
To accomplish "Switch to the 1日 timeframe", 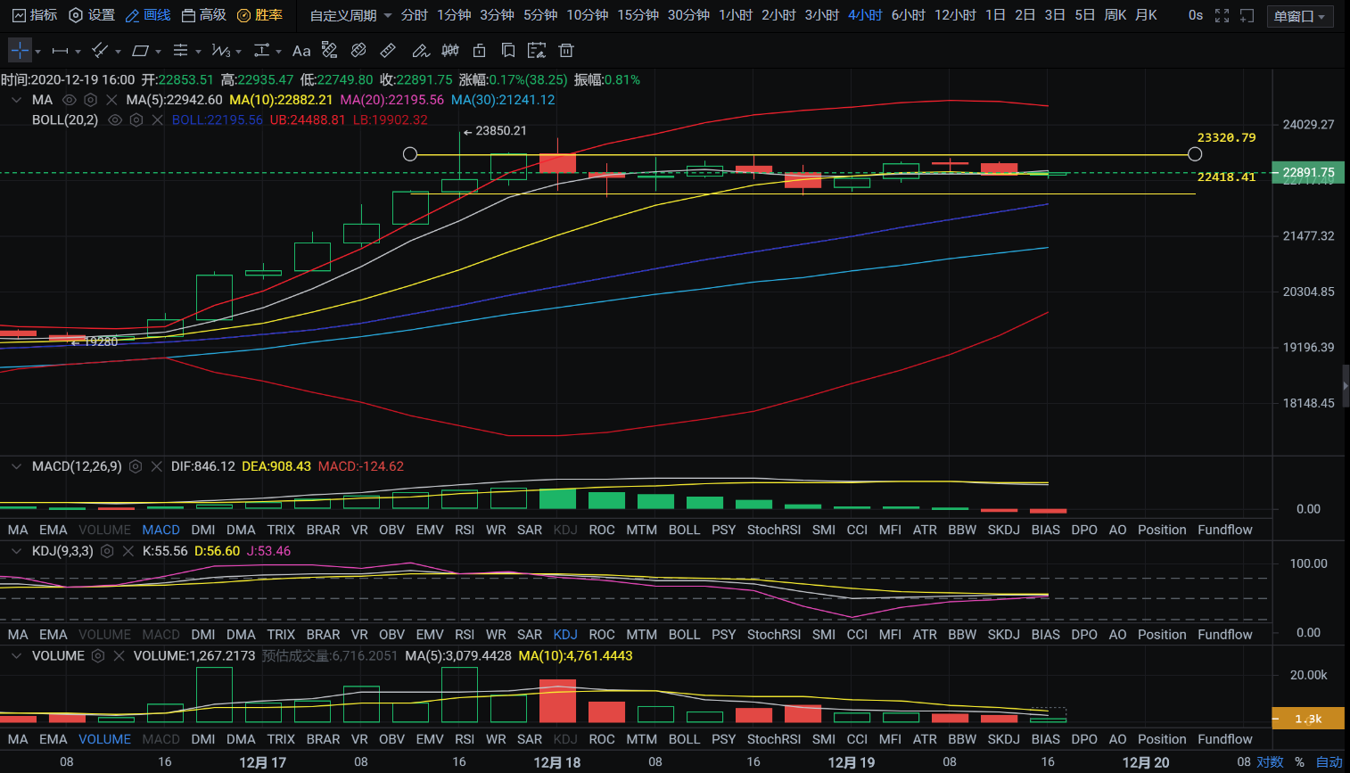I will [995, 15].
